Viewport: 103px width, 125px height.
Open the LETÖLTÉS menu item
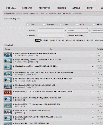[x=27, y=8]
